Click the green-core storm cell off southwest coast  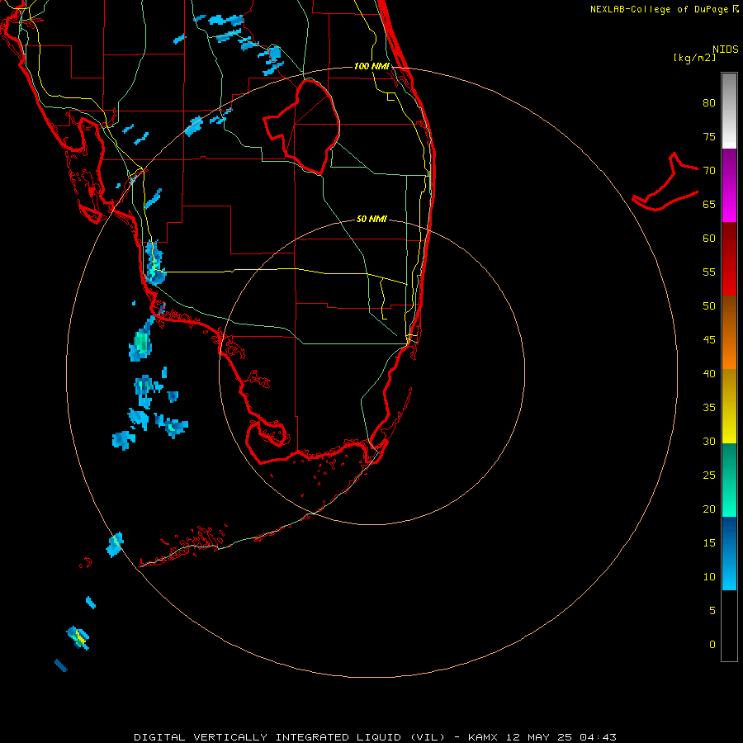tap(141, 342)
